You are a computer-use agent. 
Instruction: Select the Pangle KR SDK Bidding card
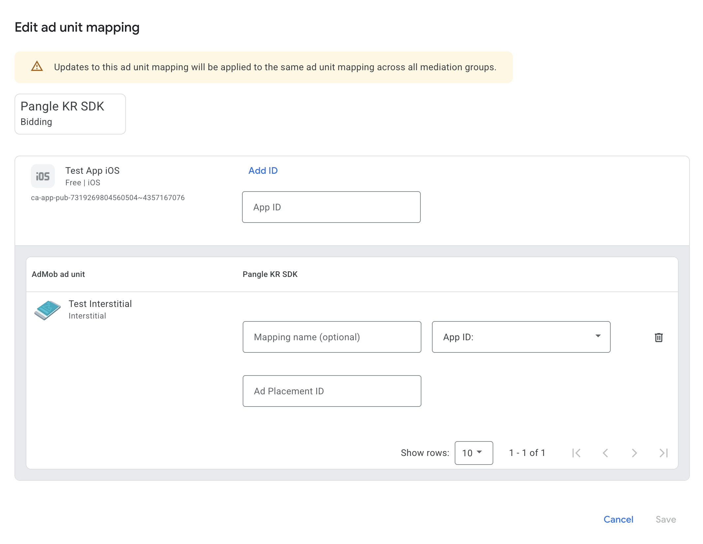tap(70, 114)
